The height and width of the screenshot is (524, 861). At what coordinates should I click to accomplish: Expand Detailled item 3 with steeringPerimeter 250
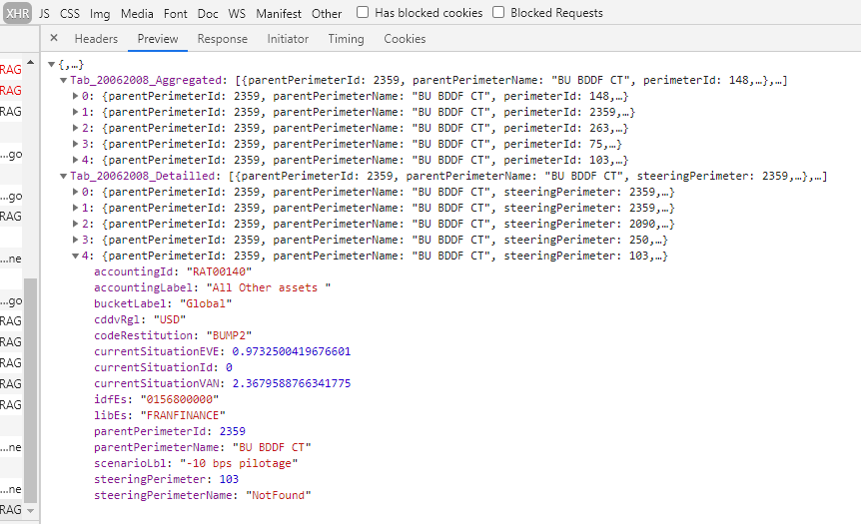[75, 240]
